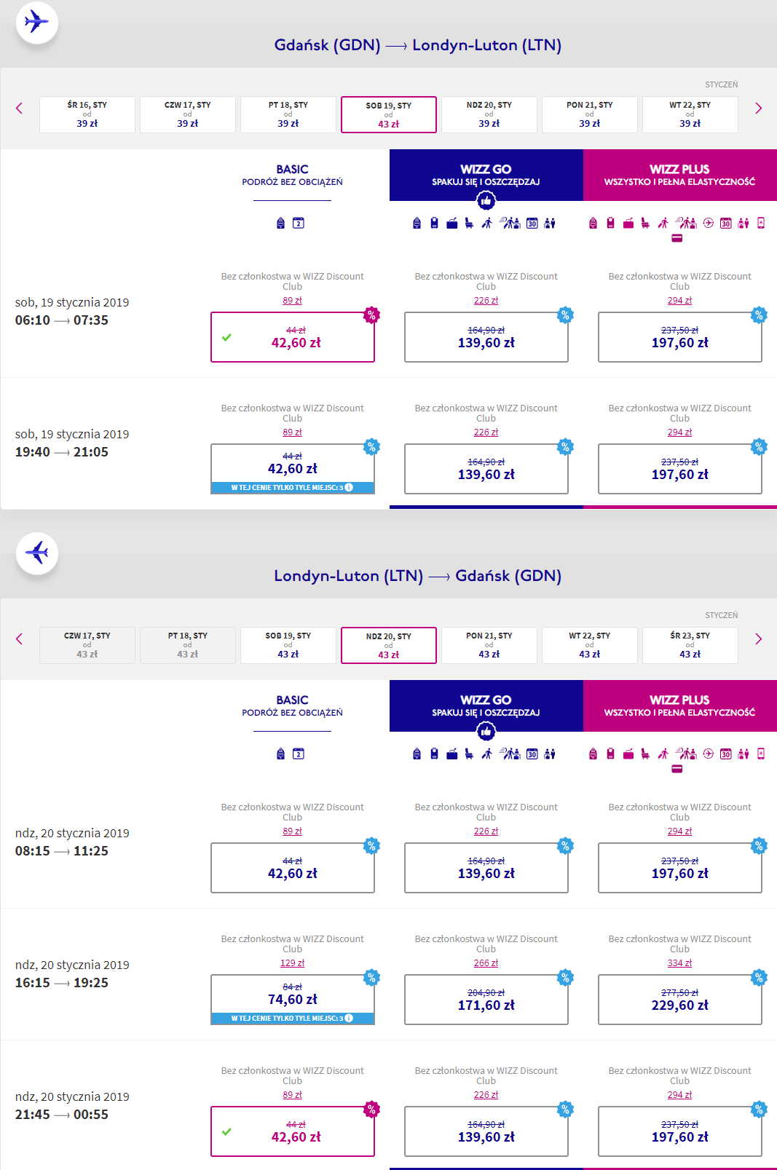Select WIZZ PLUS 197,60 zł fare for 08:15 flight
The image size is (777, 1170).
point(680,868)
